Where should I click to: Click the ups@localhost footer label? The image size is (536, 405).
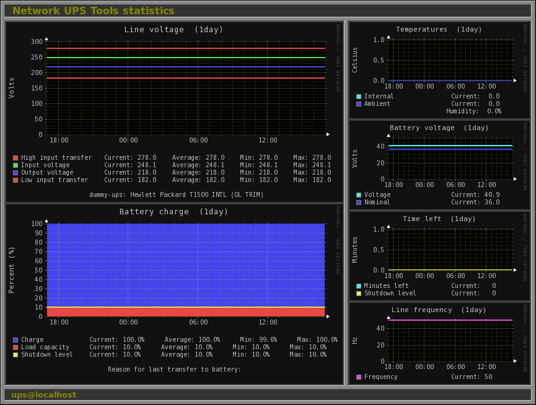pos(44,394)
